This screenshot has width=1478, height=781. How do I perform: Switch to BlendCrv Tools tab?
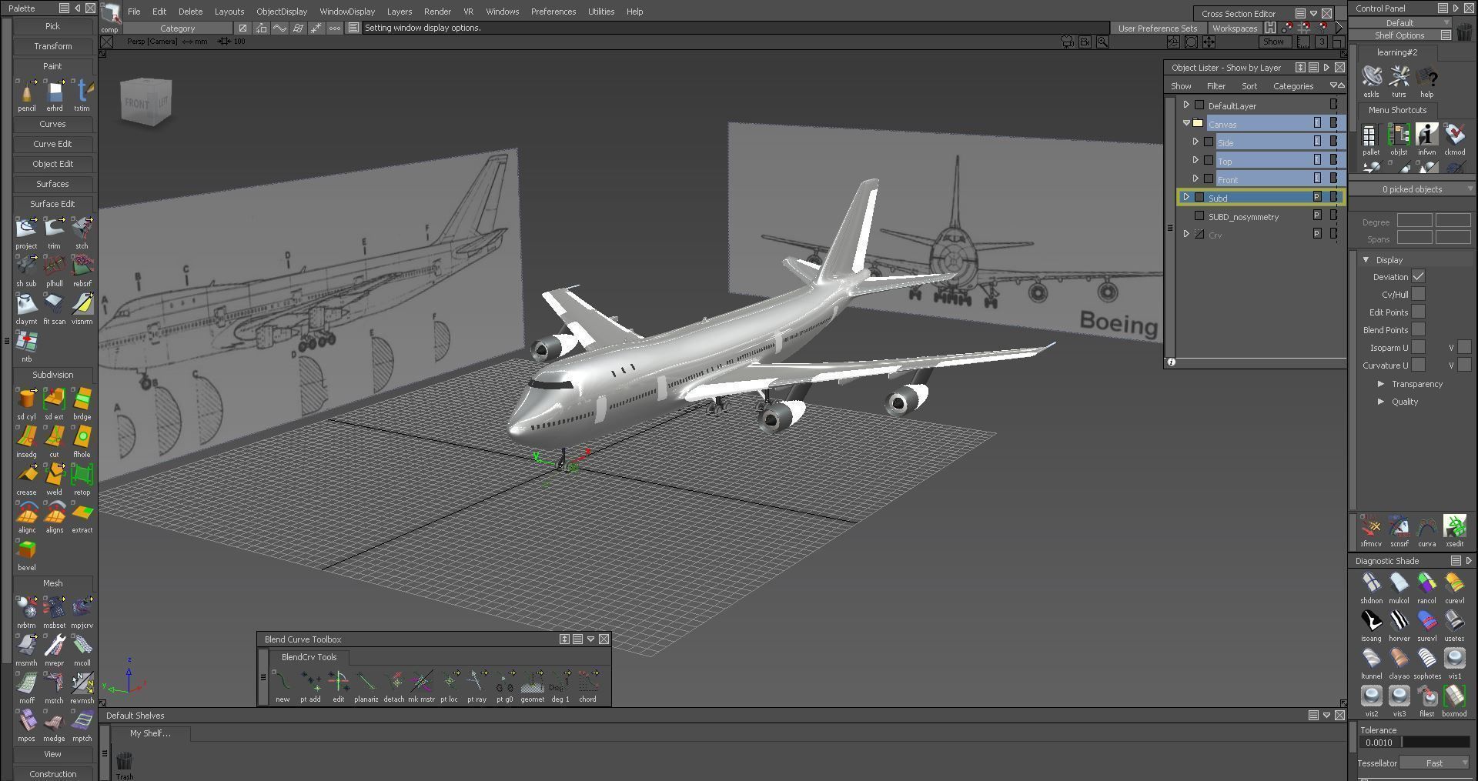pos(309,657)
